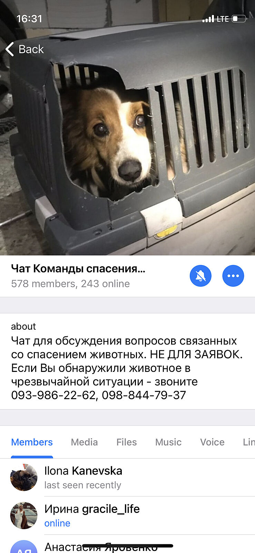This screenshot has height=553, width=255.
Task: Switch to the Media tab
Action: (84, 442)
